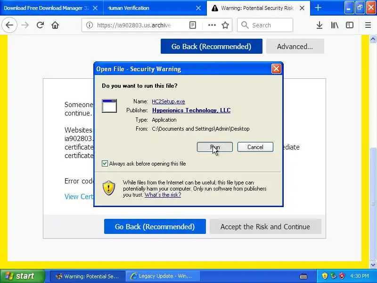Toggle Reader View icon in address bar
This screenshot has height=283, width=377.
pos(193,25)
